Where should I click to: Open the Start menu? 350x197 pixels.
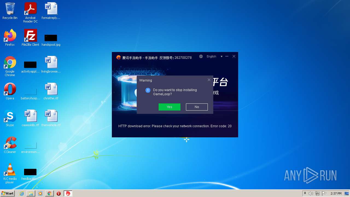click(8, 193)
